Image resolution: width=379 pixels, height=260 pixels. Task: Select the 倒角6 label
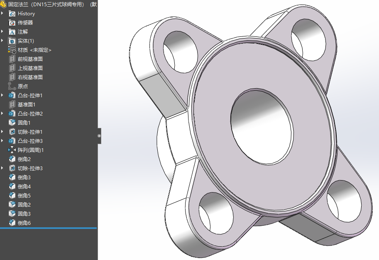(24, 223)
